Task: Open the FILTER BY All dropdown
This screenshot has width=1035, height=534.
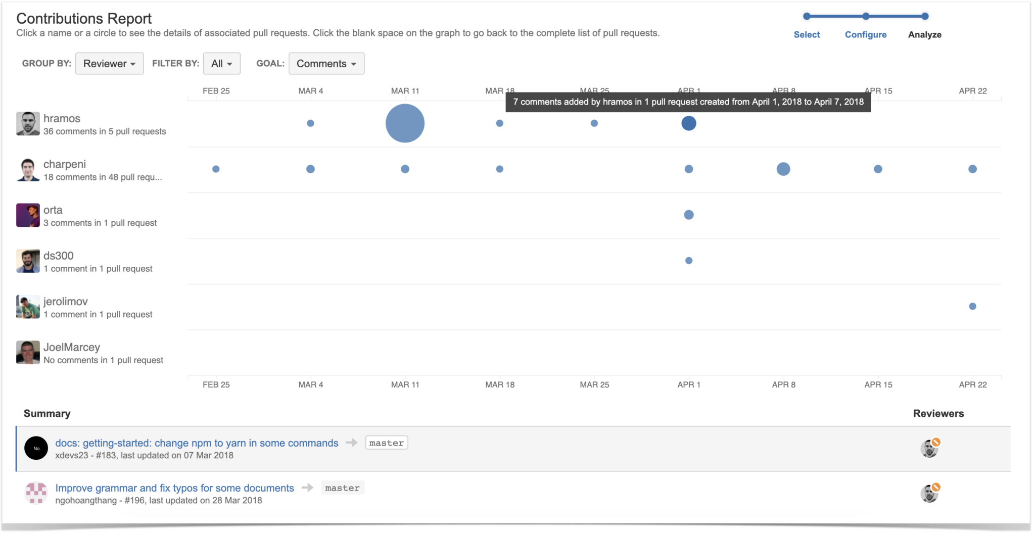Action: [221, 63]
